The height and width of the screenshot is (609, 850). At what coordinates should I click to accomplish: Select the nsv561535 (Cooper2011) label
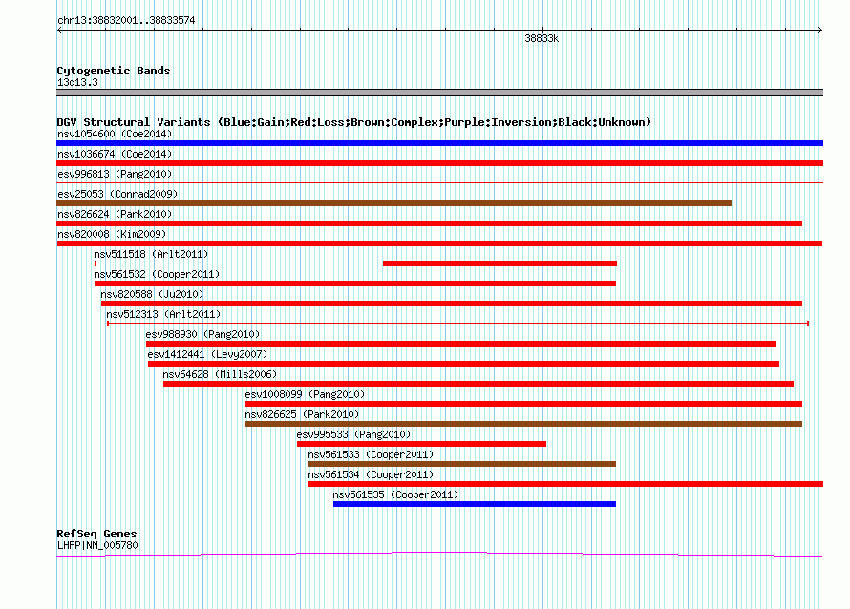tap(395, 494)
